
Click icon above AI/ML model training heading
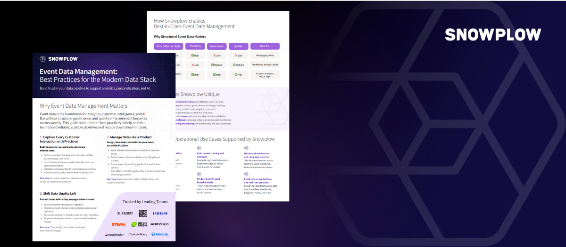coord(199,148)
